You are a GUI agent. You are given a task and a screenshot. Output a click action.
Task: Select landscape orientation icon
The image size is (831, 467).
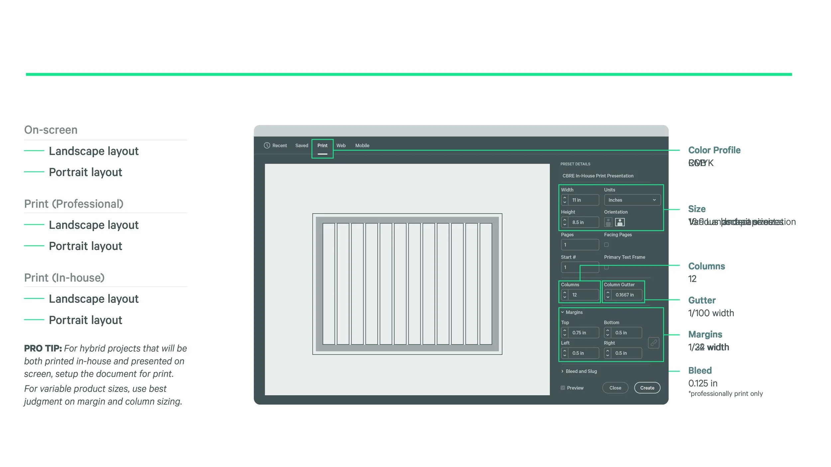tap(620, 222)
